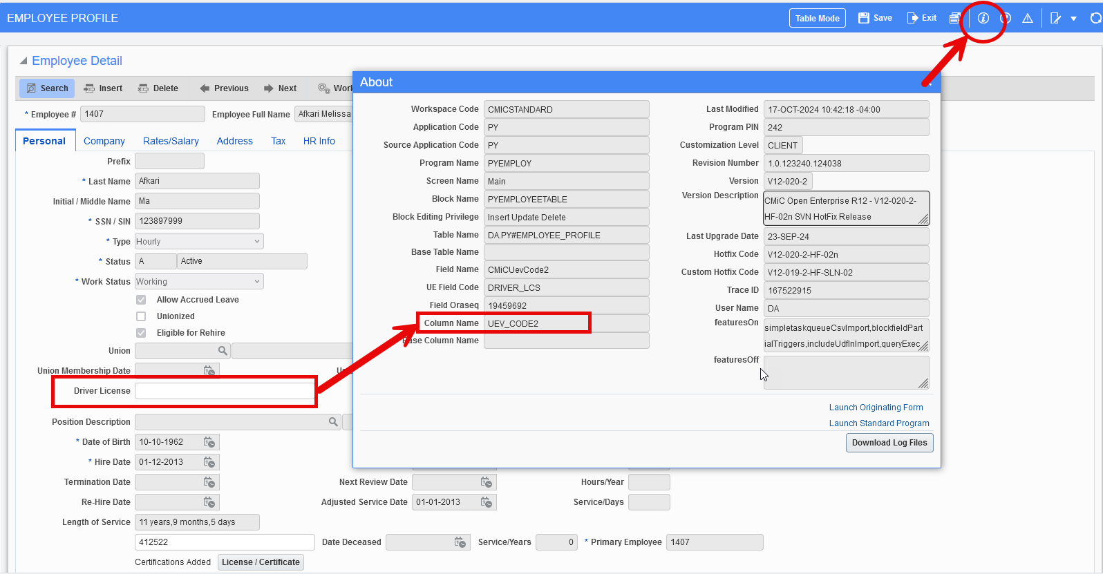This screenshot has width=1103, height=574.
Task: Click the print icon in top toolbar
Action: click(954, 18)
